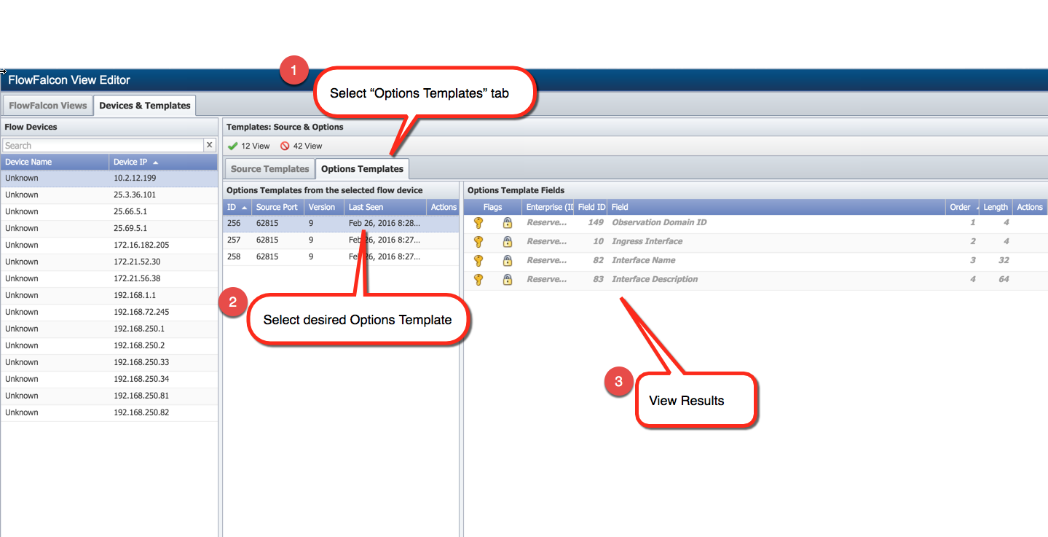Sort by Device Name column header
The height and width of the screenshot is (537, 1048).
[55, 162]
